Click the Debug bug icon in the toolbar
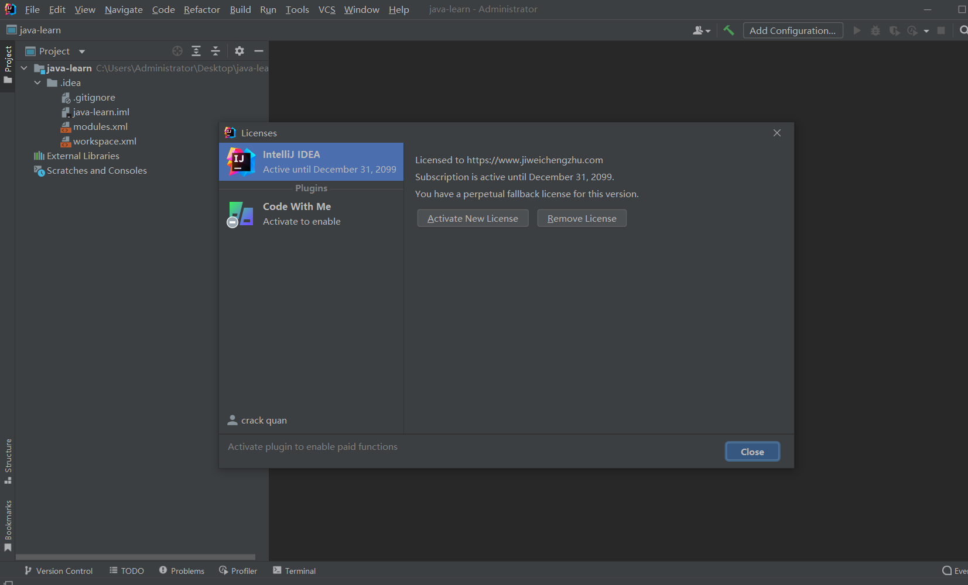 click(875, 30)
